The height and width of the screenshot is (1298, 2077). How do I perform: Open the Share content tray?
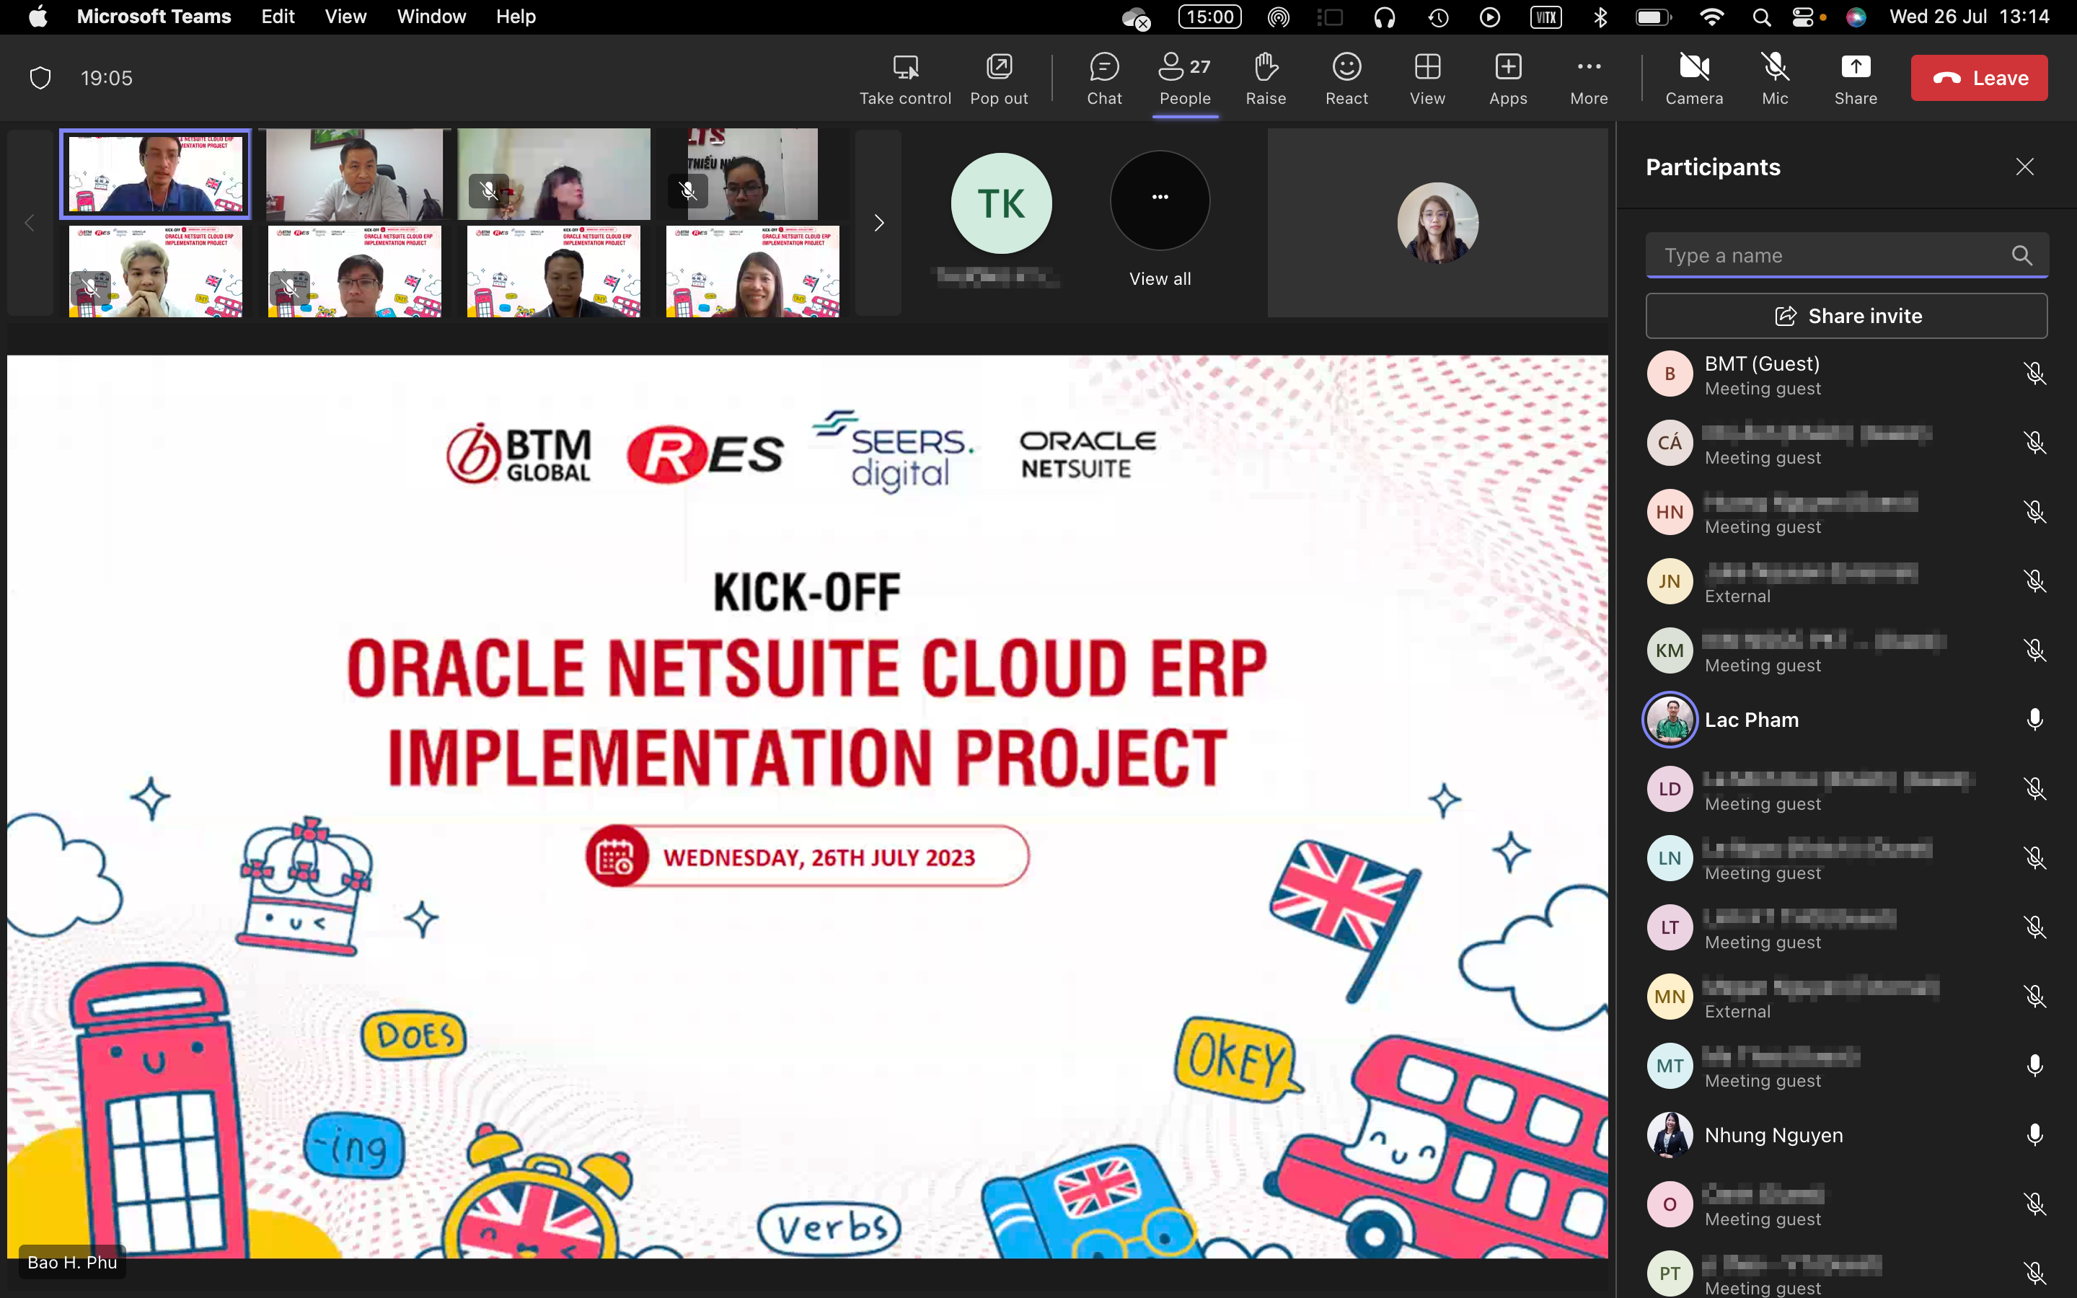(1856, 79)
